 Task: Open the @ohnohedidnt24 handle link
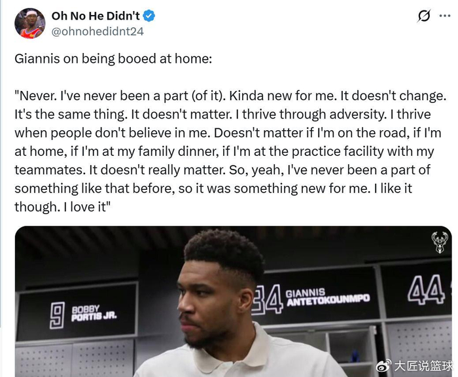(97, 31)
